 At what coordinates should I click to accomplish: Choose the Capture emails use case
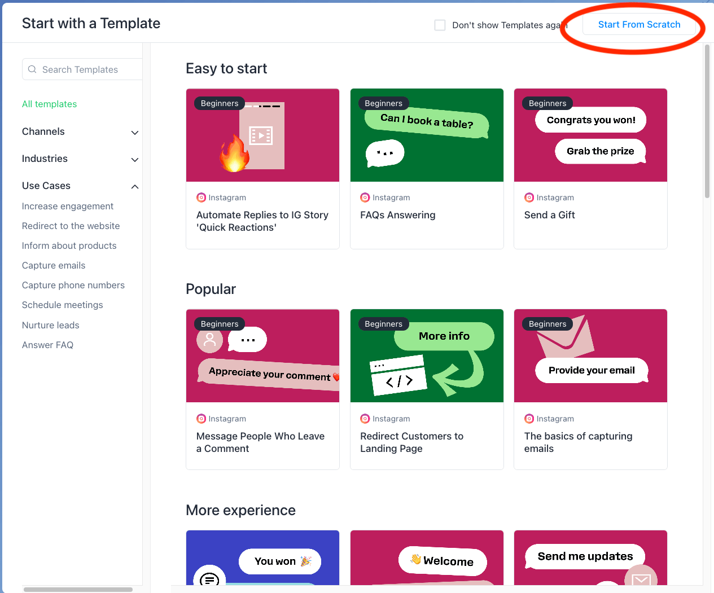54,265
